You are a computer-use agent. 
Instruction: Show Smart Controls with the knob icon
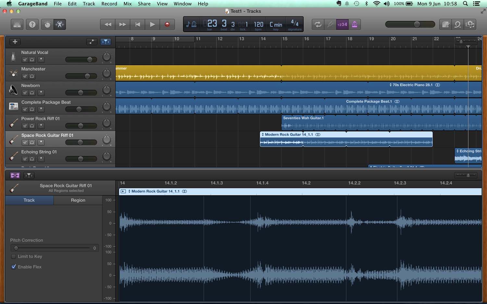point(47,25)
